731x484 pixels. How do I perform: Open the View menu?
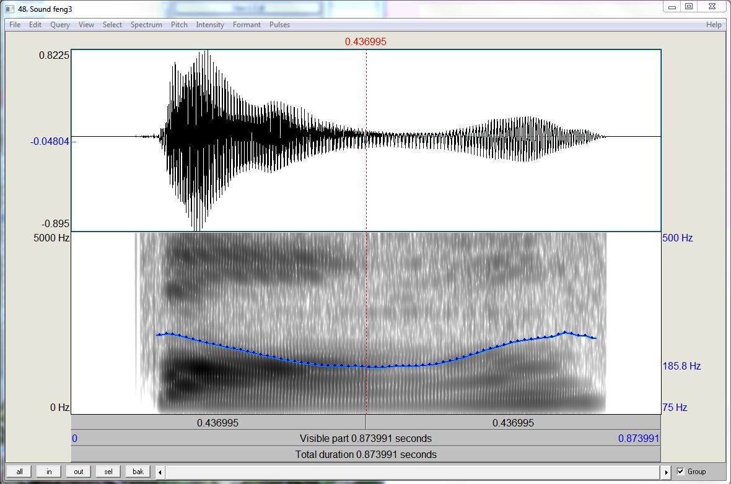point(86,25)
